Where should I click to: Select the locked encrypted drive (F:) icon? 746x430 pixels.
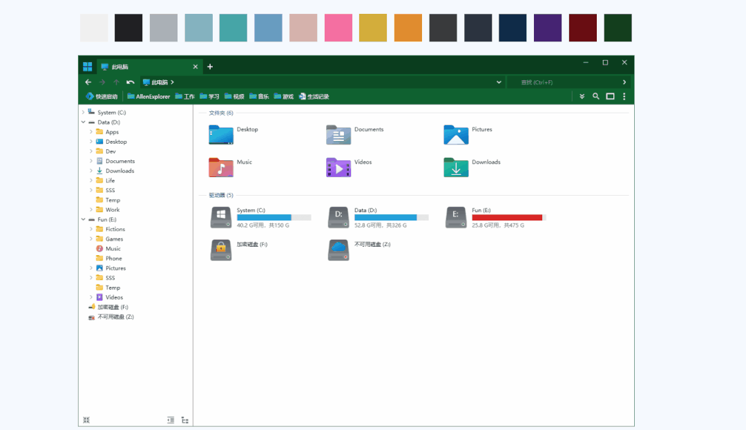221,250
